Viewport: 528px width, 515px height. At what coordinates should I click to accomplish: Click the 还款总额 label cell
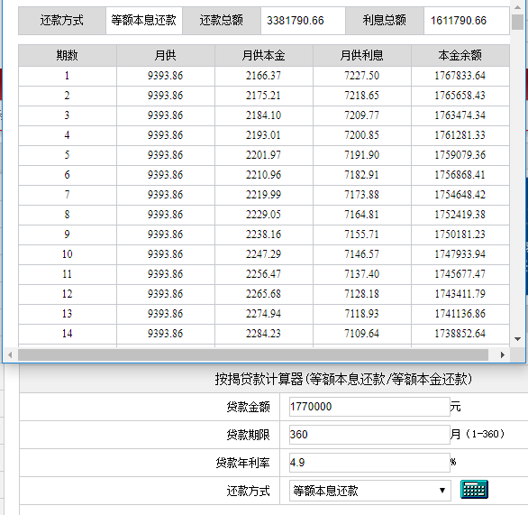point(222,20)
